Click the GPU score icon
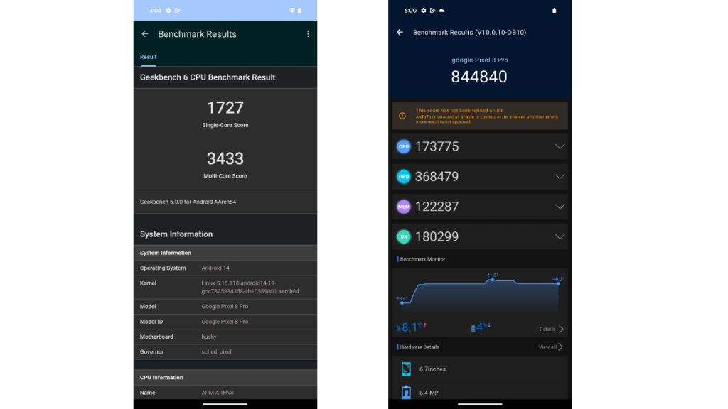The height and width of the screenshot is (409, 728). coord(404,177)
